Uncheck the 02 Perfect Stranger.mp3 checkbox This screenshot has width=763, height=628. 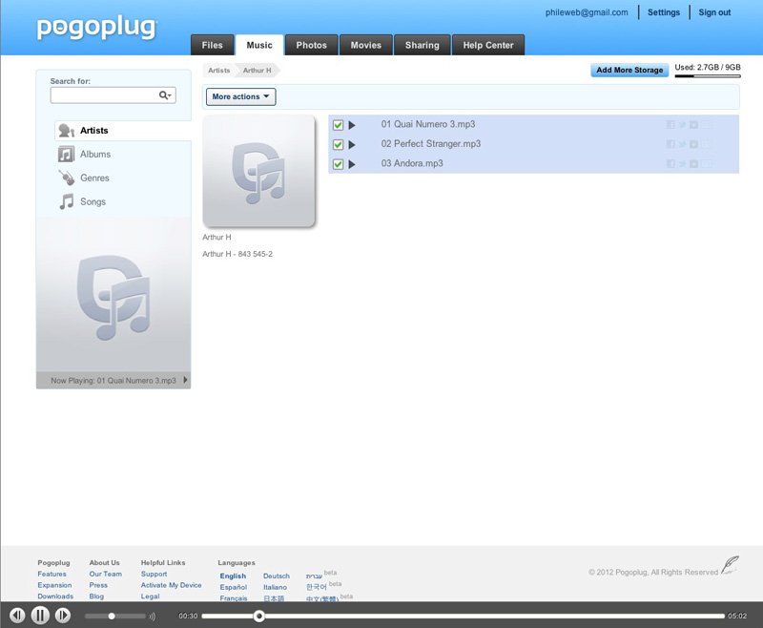338,145
